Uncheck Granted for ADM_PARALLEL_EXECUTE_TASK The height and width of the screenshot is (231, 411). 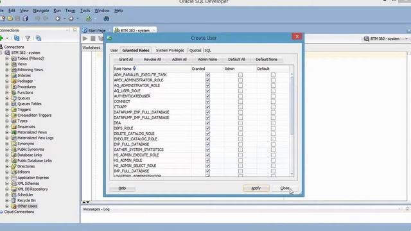click(x=207, y=74)
